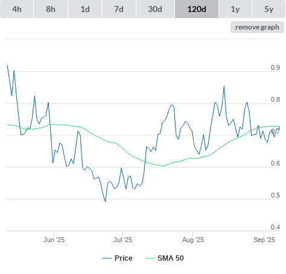Click the Jul '25 axis label
The height and width of the screenshot is (274, 286).
[x=122, y=240]
